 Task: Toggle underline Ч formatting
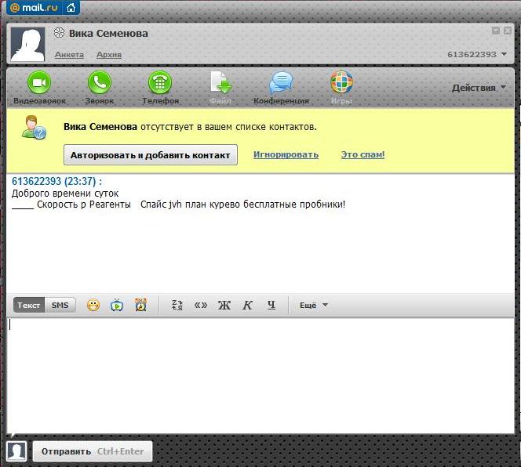click(271, 306)
